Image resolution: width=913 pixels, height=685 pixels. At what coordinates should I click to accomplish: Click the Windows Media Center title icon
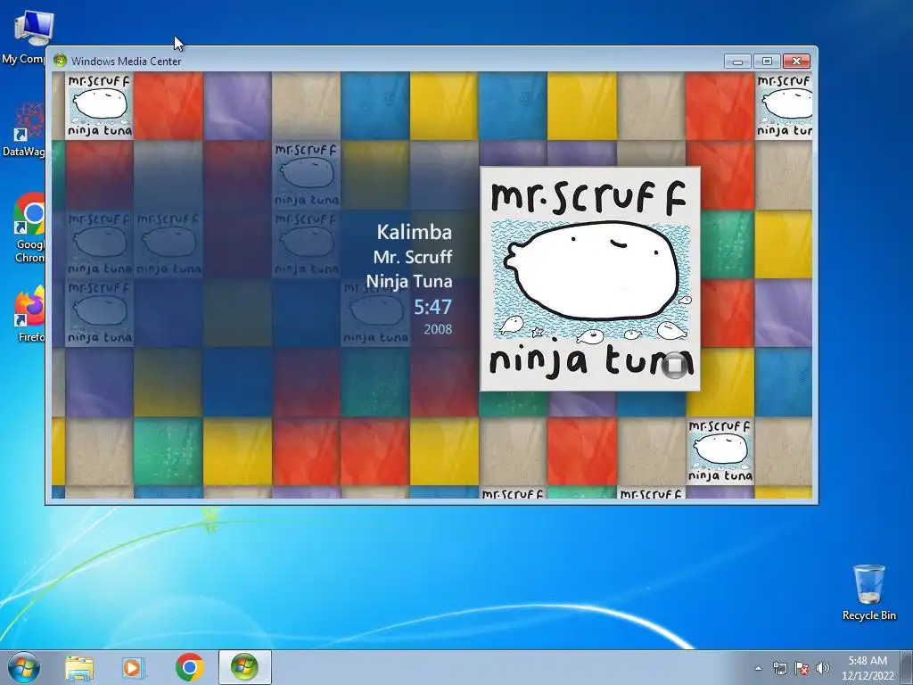(x=60, y=61)
